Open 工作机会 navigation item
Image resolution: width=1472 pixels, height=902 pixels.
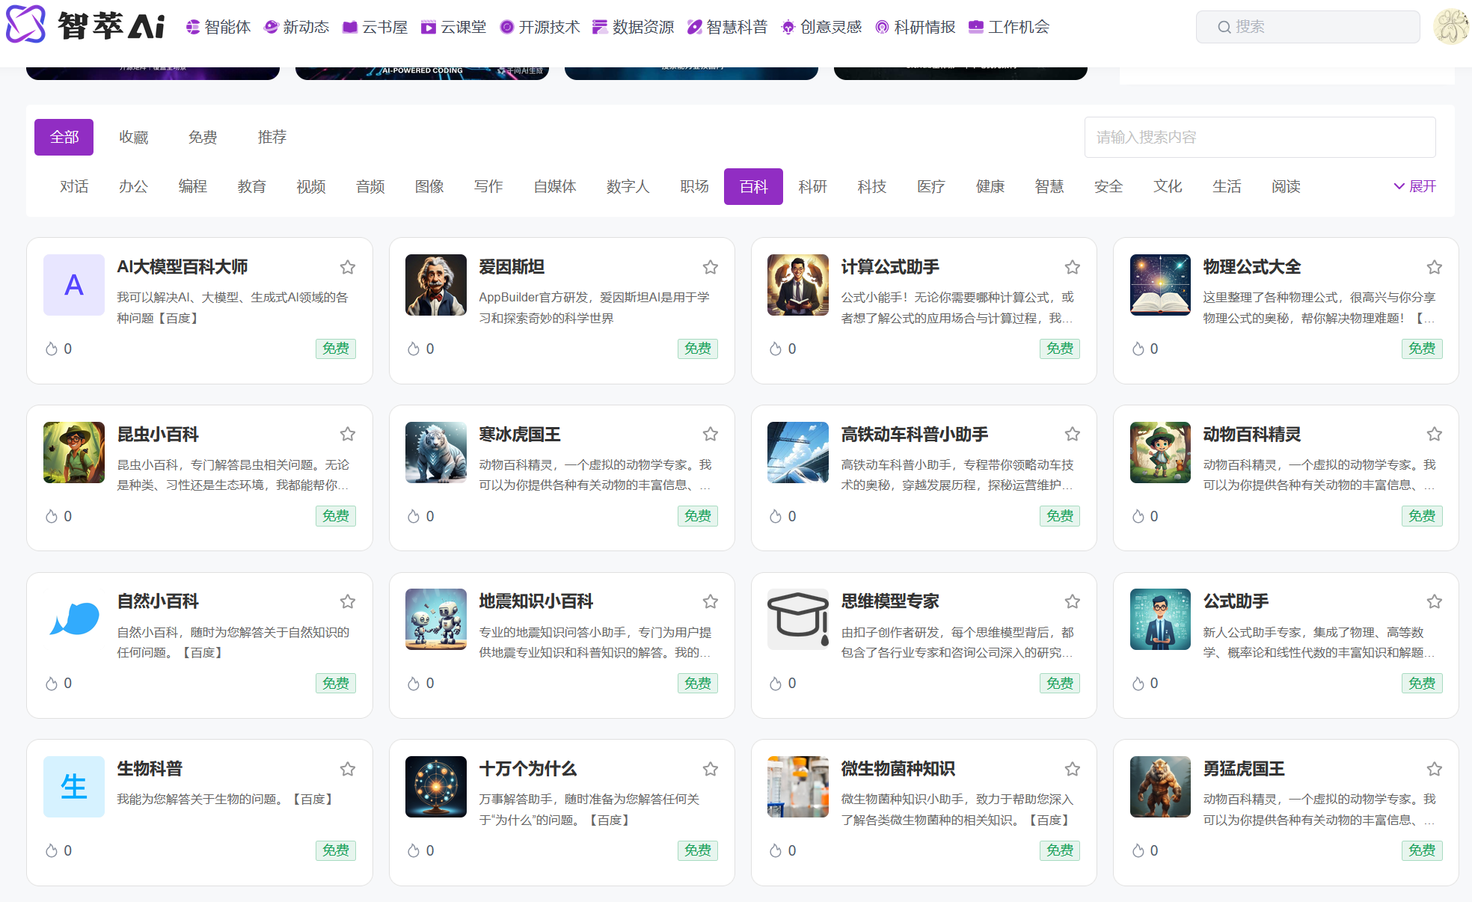pyautogui.click(x=1009, y=27)
